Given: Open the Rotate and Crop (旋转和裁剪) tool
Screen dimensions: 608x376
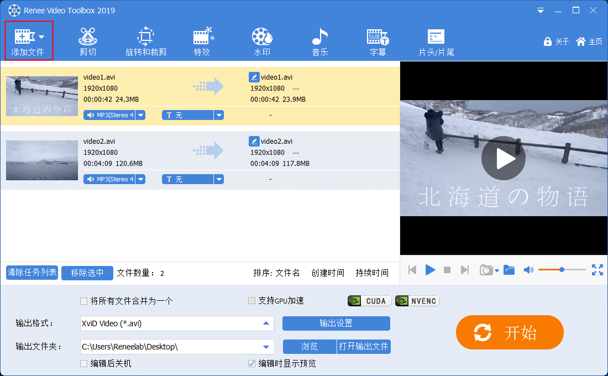Looking at the screenshot, I should (146, 42).
